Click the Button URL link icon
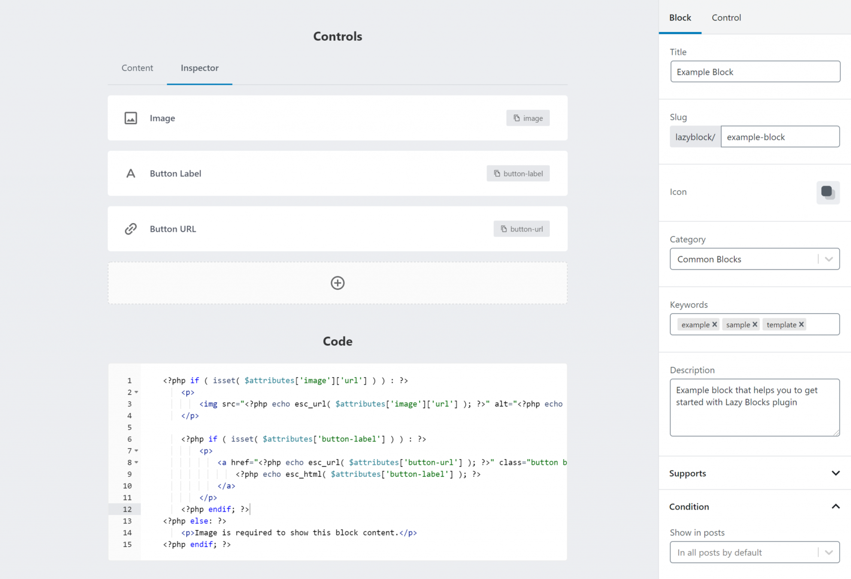This screenshot has width=851, height=579. tap(130, 229)
